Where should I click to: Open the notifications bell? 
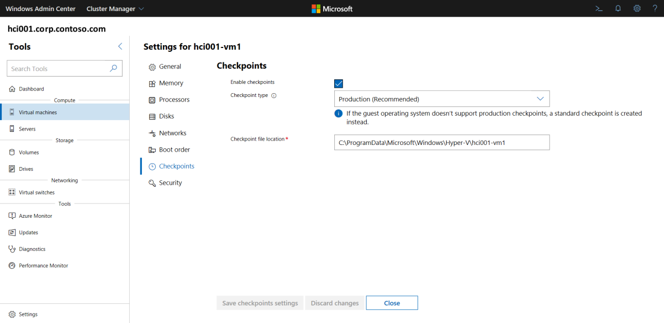tap(618, 8)
